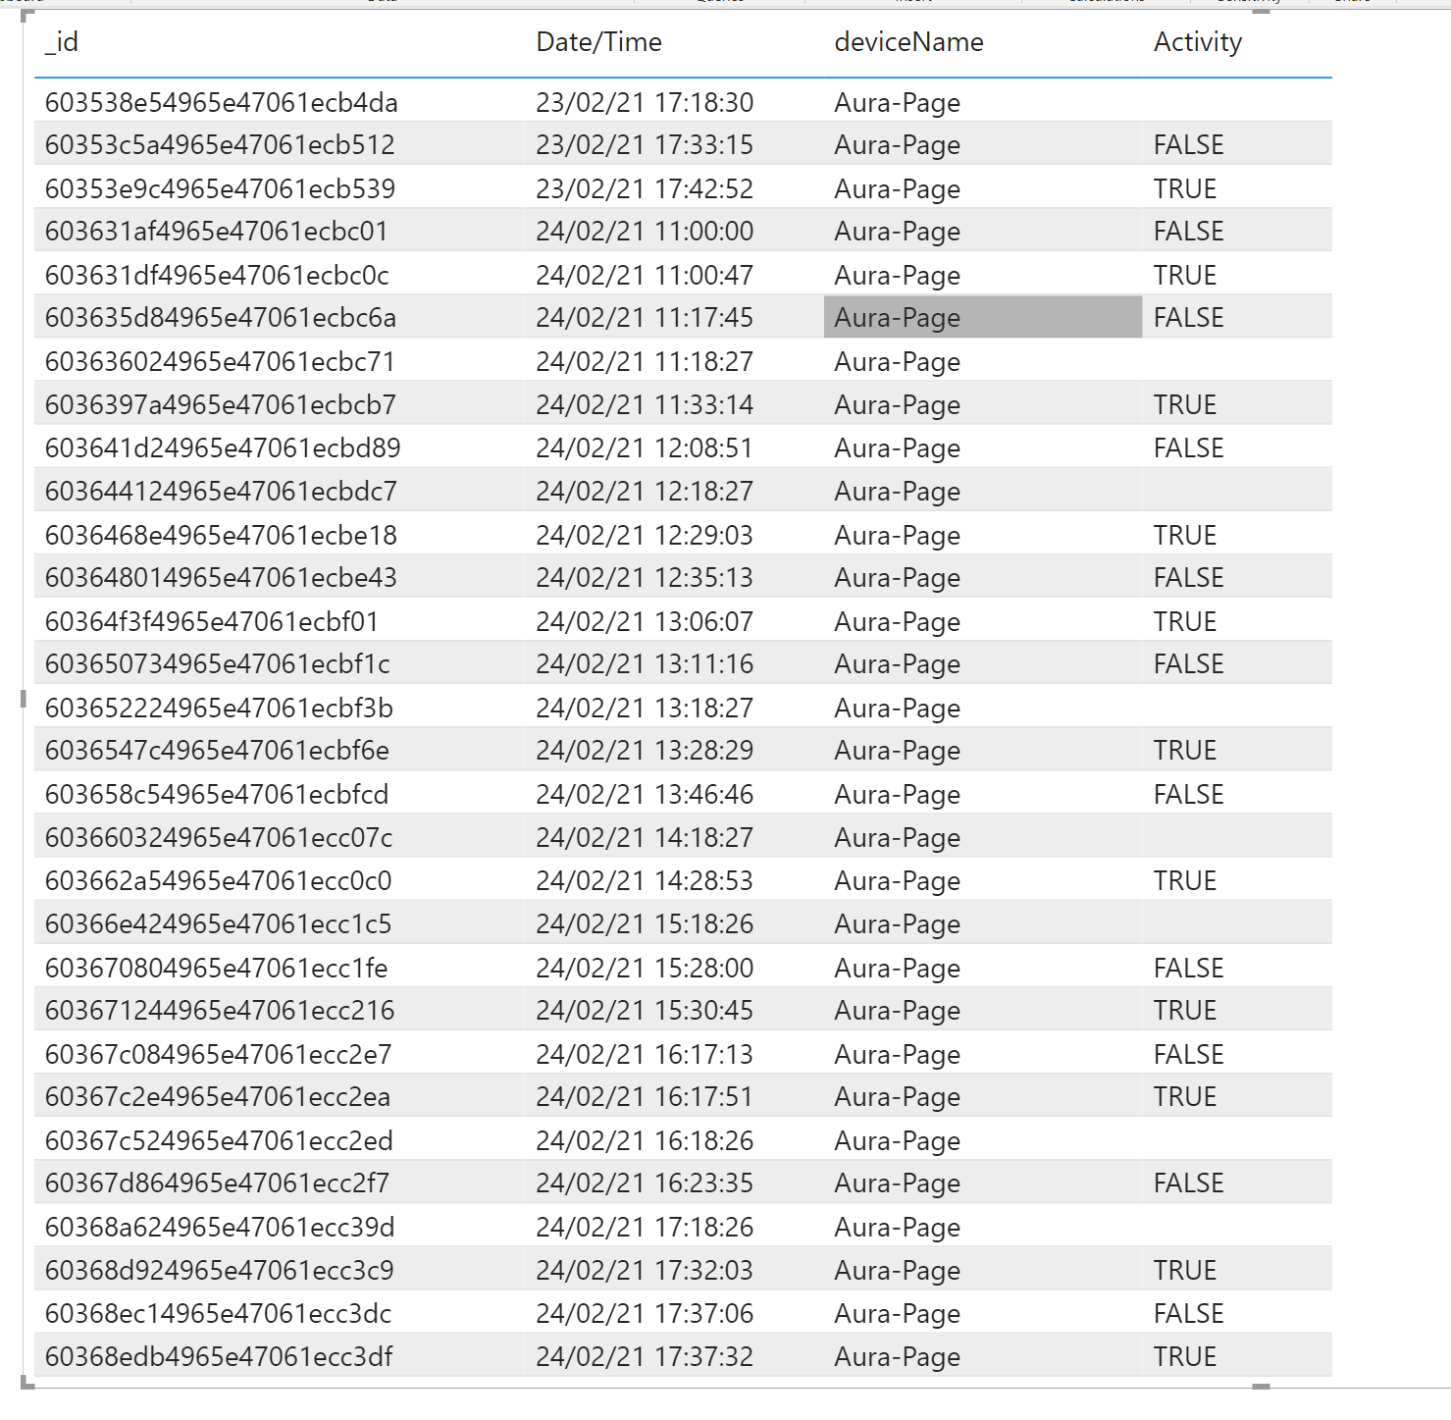Click the visual's left edge resize handle
Screen dimensions: 1451x1420
[x=23, y=699]
